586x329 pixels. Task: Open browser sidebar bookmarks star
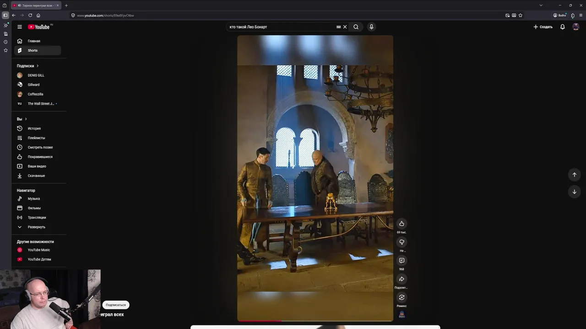5,50
